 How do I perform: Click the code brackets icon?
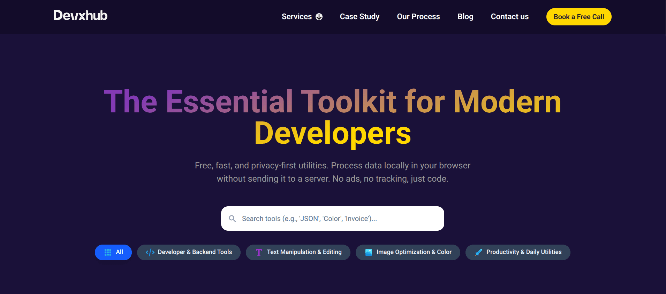click(150, 253)
